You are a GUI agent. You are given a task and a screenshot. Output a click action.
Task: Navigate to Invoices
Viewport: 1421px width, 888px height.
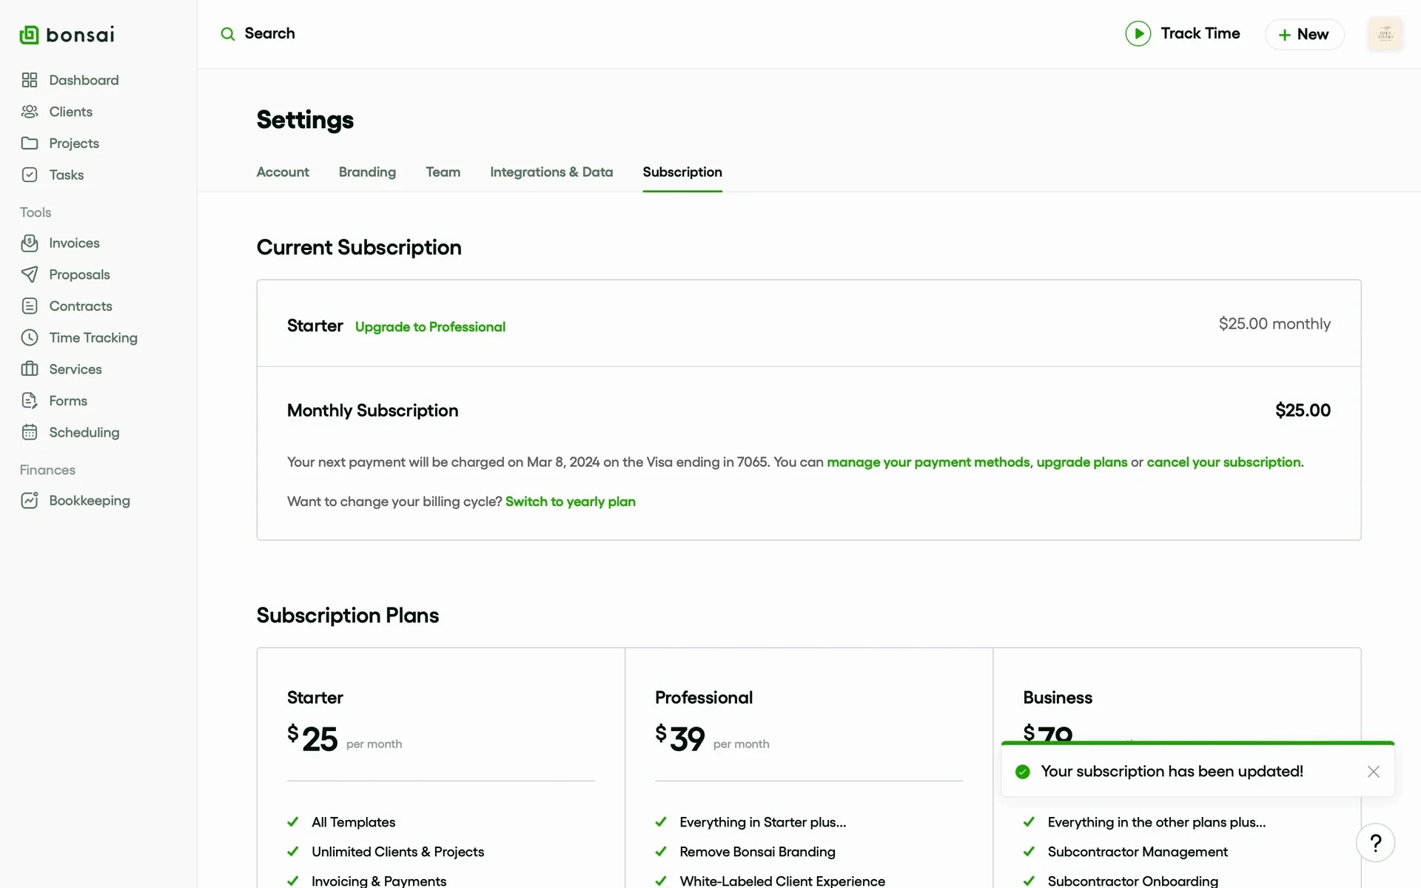(x=74, y=243)
